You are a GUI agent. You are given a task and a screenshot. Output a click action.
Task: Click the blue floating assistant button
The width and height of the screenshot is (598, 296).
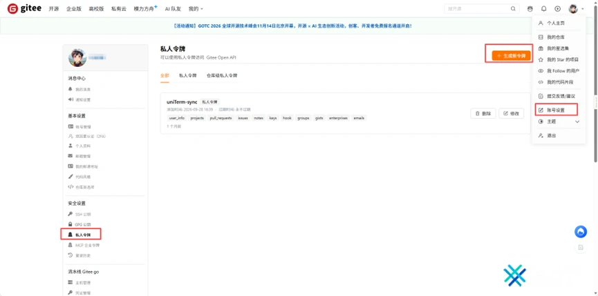coord(581,232)
